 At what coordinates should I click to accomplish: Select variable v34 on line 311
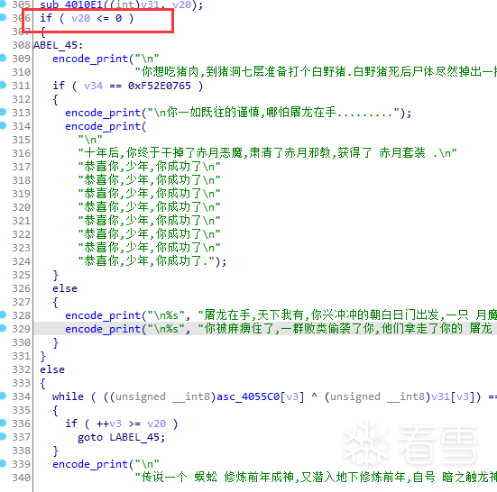93,86
